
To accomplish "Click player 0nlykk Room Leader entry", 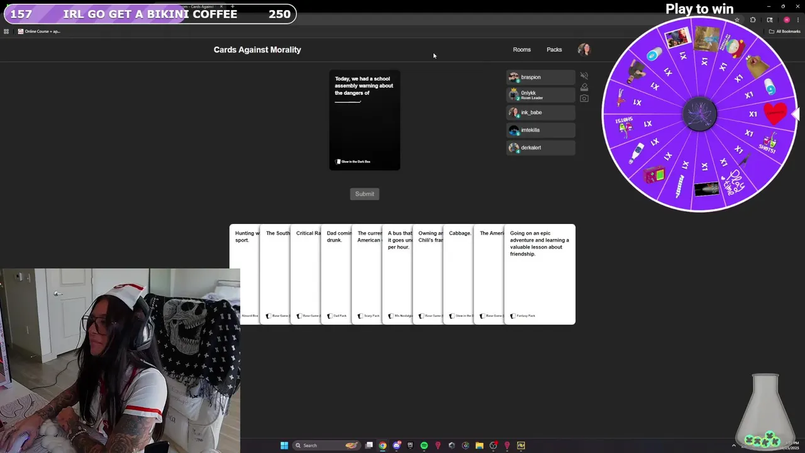I will click(541, 95).
